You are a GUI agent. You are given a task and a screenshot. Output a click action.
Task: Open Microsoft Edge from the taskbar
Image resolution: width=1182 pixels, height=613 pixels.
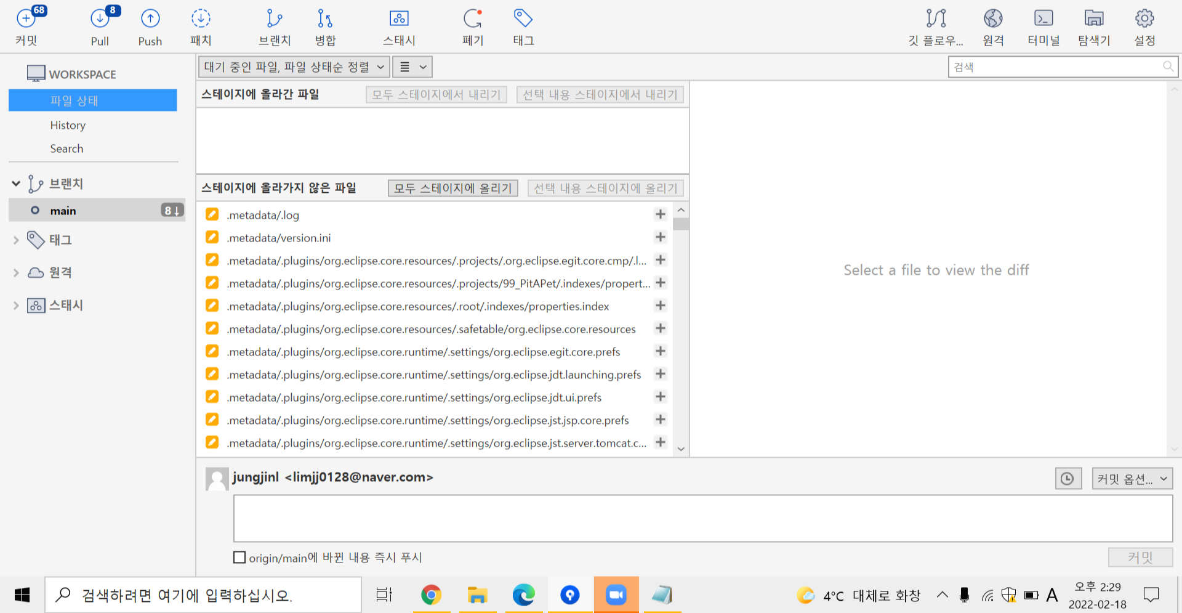pos(523,595)
